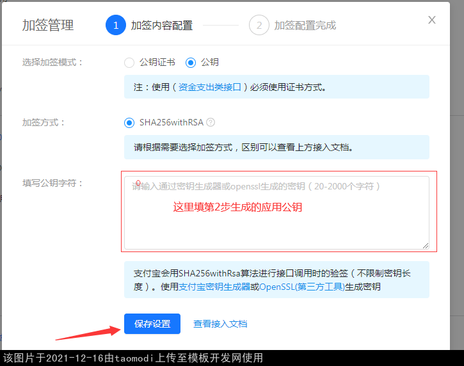Viewport: 464px width, 366px height.
Task: Click the 选择加签模式 label
Action: [x=52, y=63]
